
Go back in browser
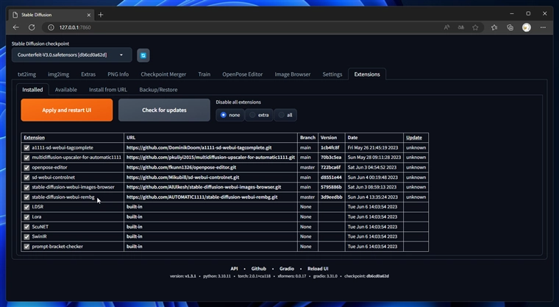[15, 27]
